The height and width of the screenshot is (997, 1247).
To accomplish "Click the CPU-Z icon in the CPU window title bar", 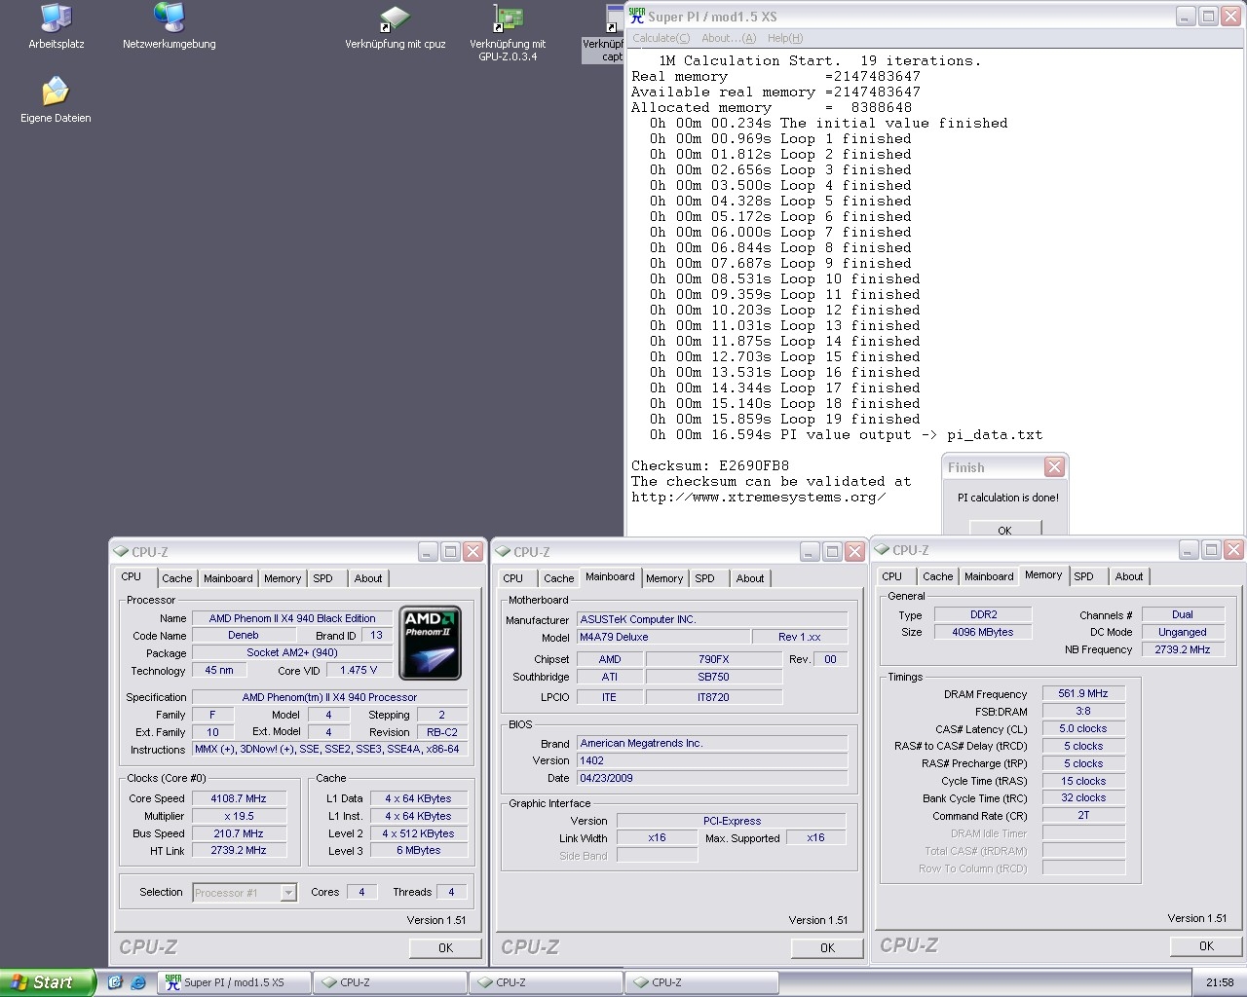I will coord(122,552).
